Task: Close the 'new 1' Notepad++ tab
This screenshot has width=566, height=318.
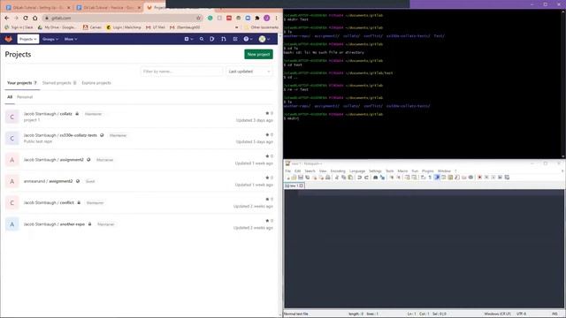Action: point(301,185)
